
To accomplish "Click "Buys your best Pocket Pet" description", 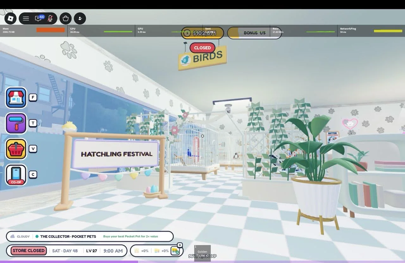I will pyautogui.click(x=130, y=236).
